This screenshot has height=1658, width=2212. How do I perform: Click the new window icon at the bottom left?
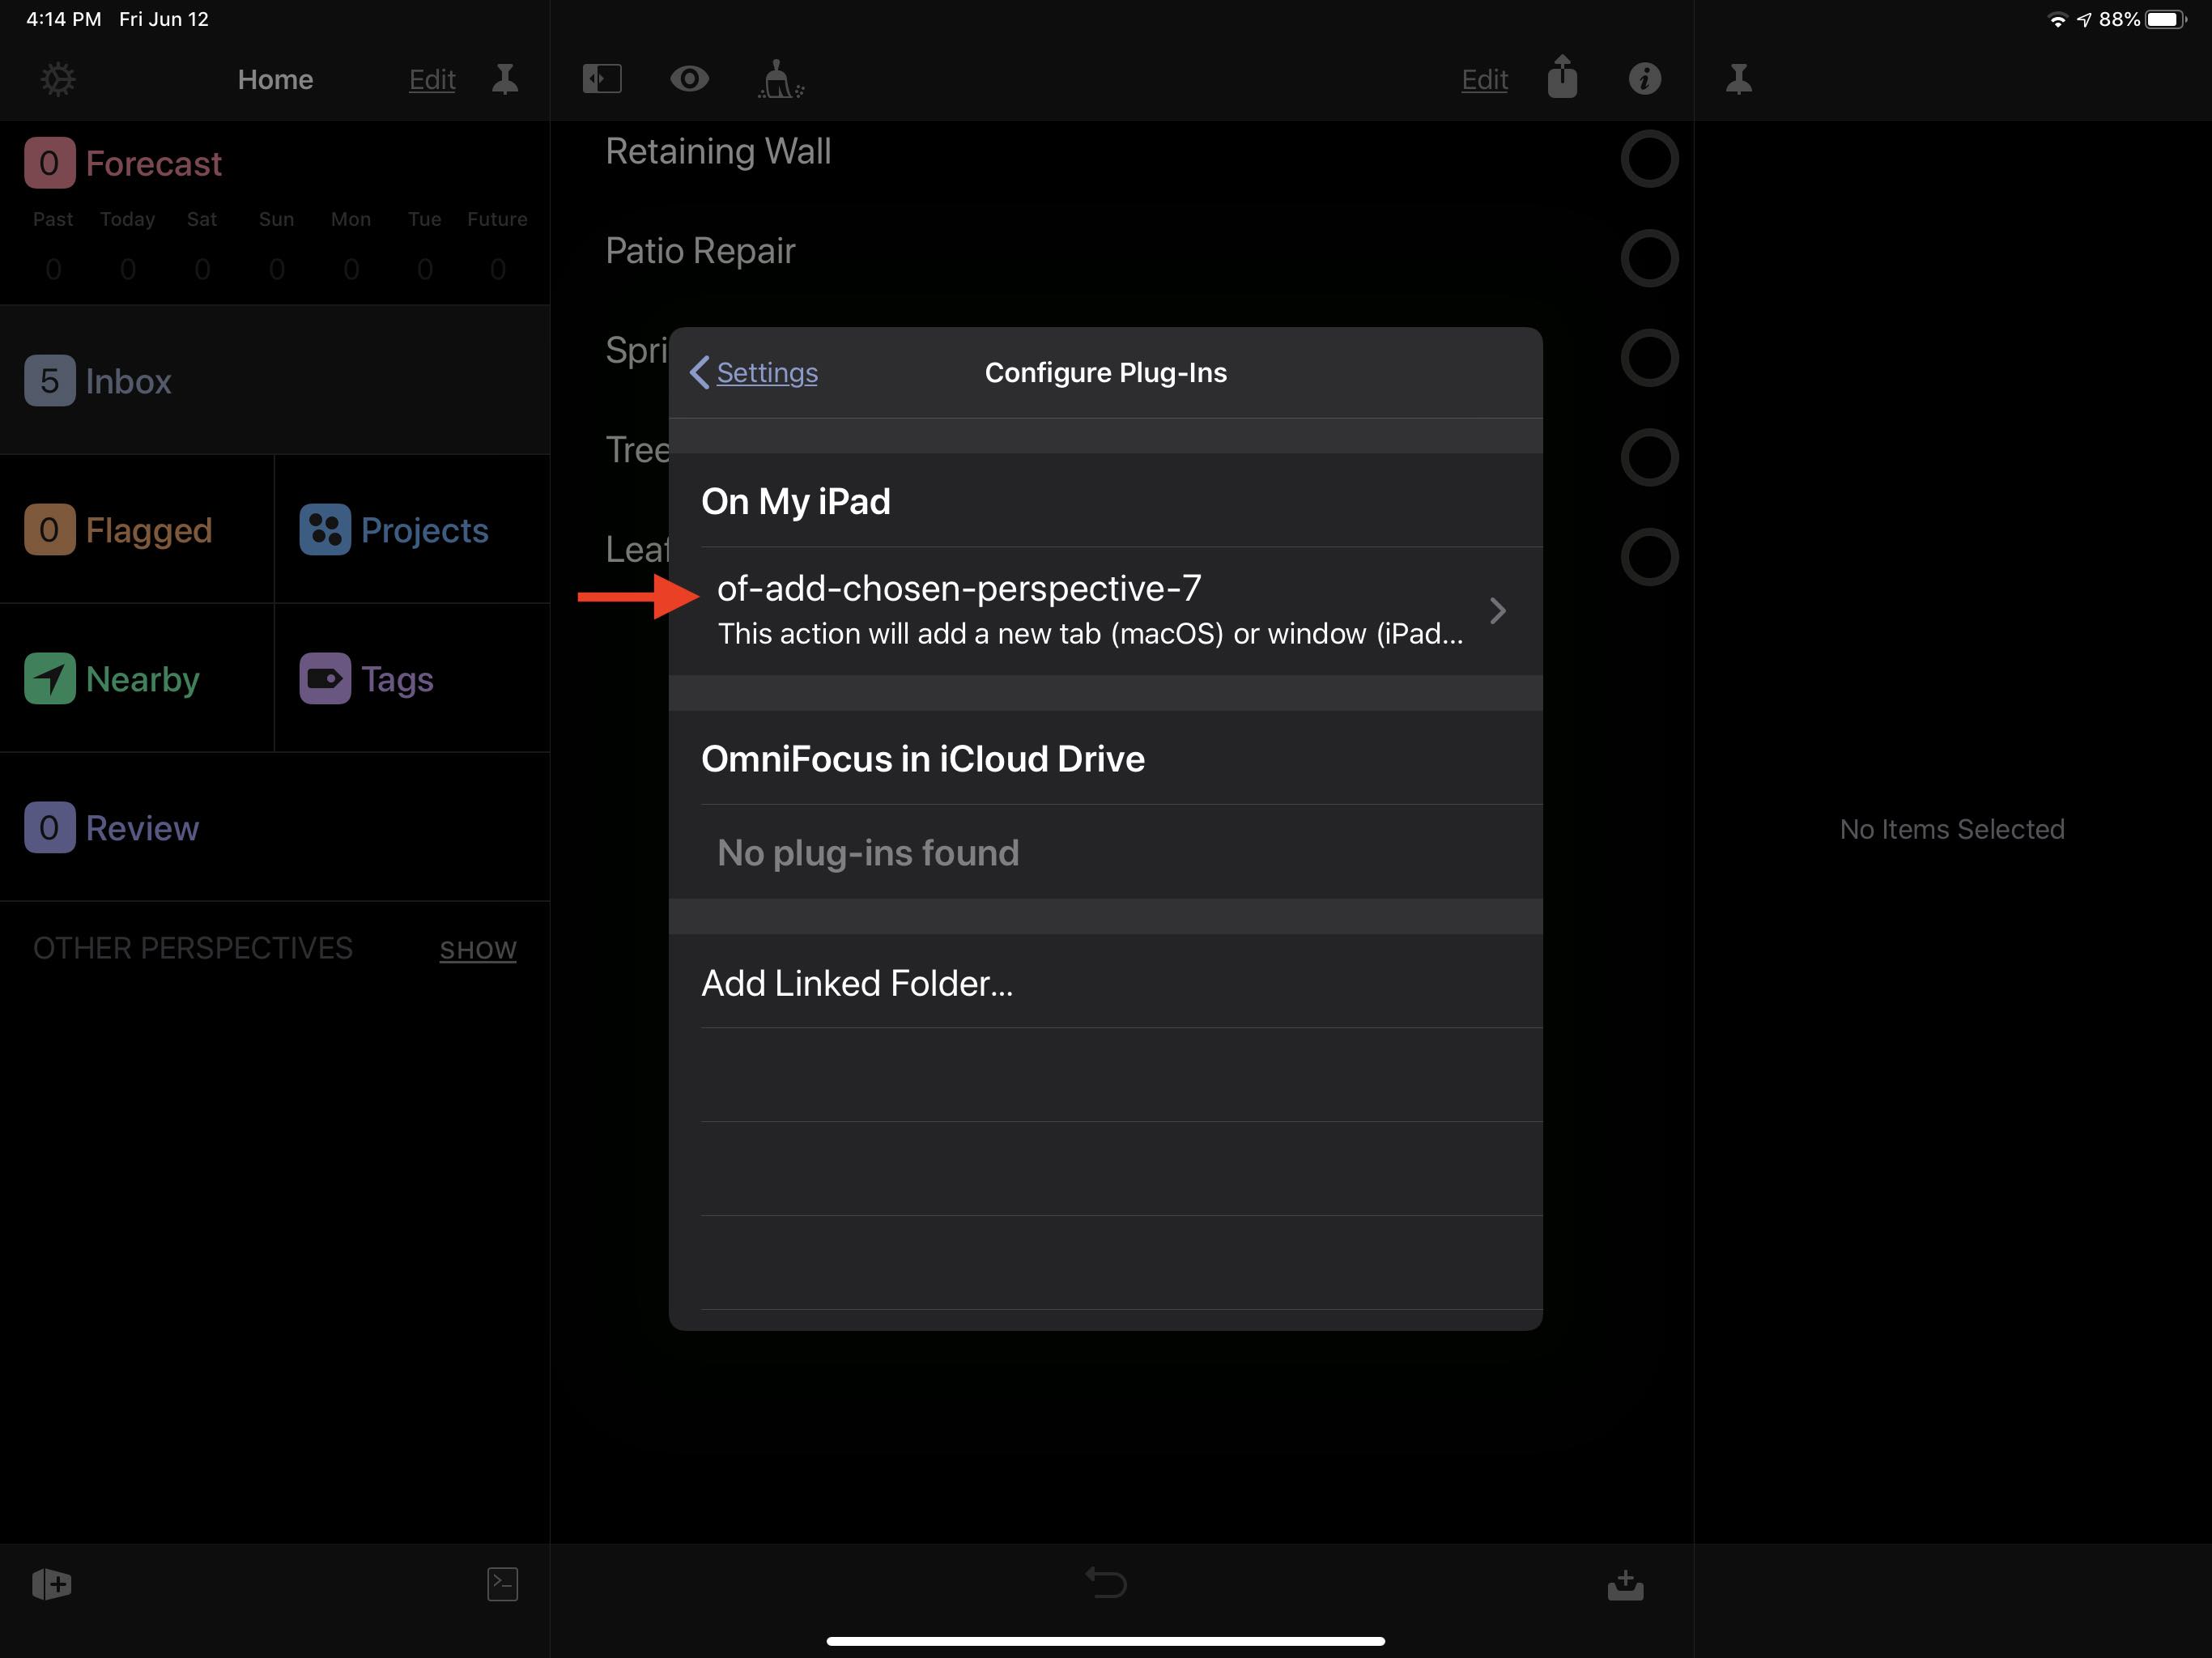[x=51, y=1583]
